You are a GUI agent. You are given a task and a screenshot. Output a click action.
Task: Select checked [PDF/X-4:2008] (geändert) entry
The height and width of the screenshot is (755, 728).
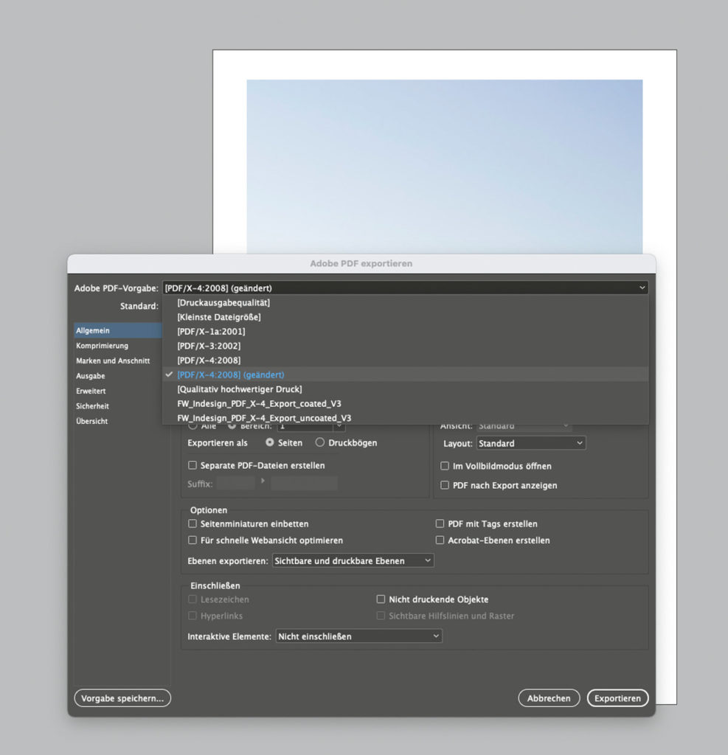[x=405, y=375]
